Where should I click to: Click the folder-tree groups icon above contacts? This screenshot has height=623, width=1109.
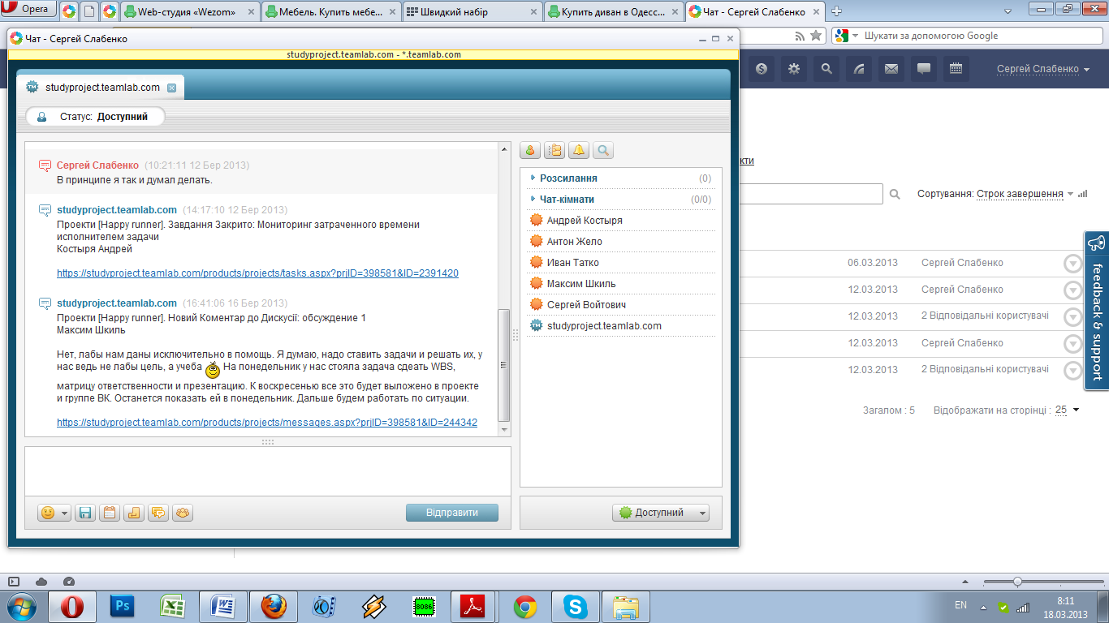[554, 150]
